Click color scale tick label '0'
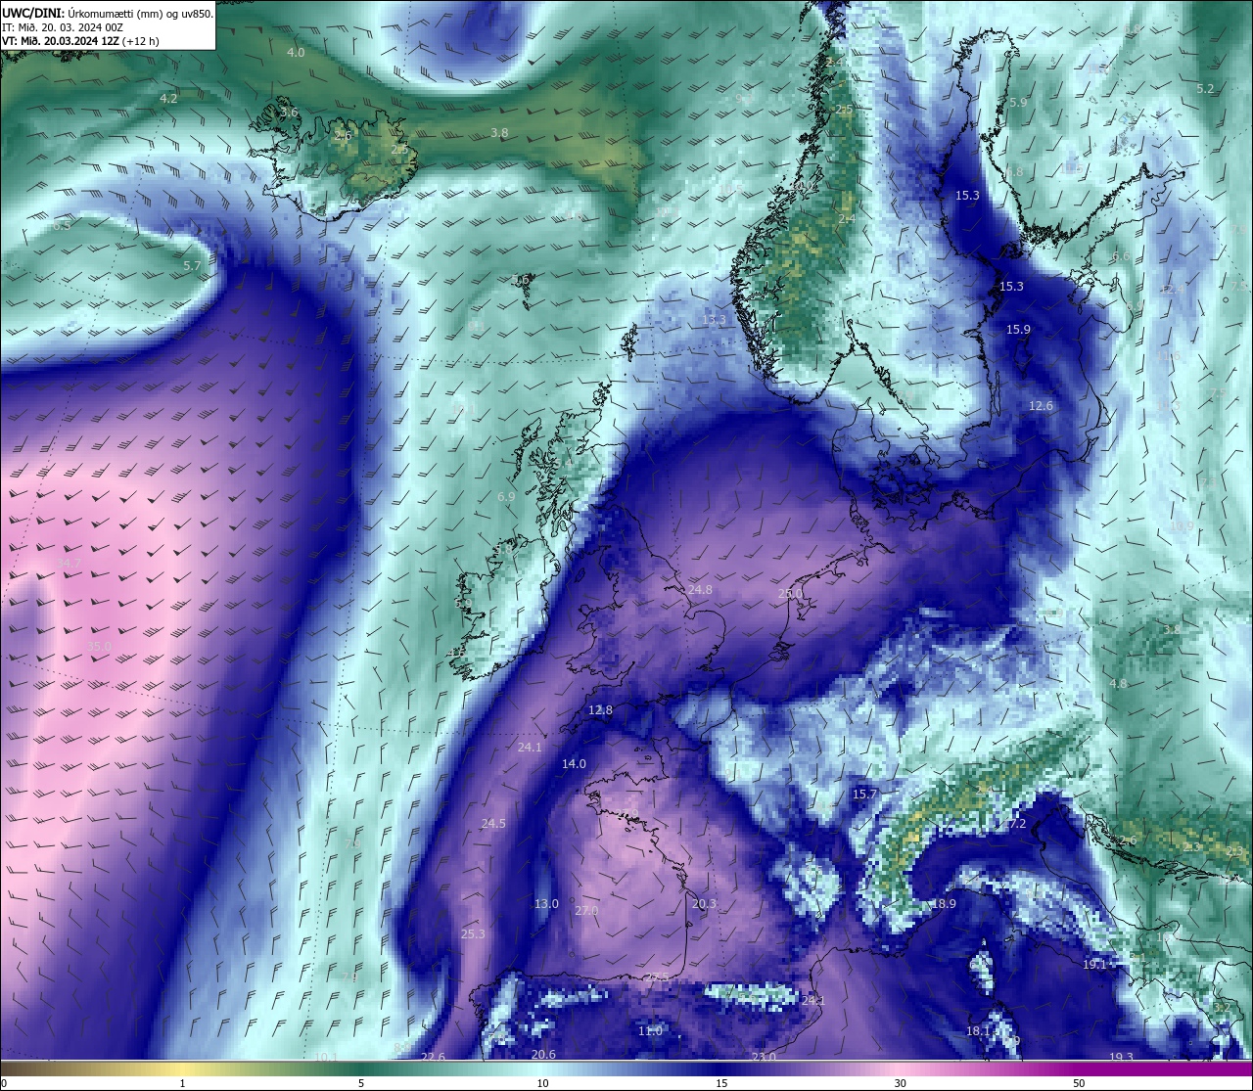The image size is (1253, 1091). (x=4, y=1083)
